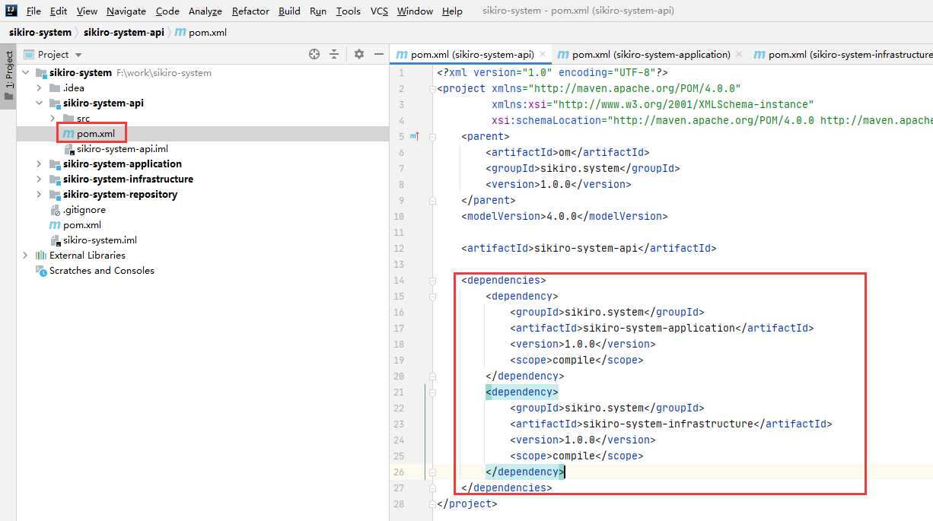Fold the project tag on line 2
The image size is (933, 521).
pyautogui.click(x=432, y=89)
